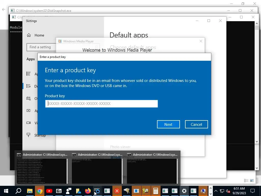The height and width of the screenshot is (196, 261).
Task: Open Calculator from taskbar
Action: pos(156,191)
